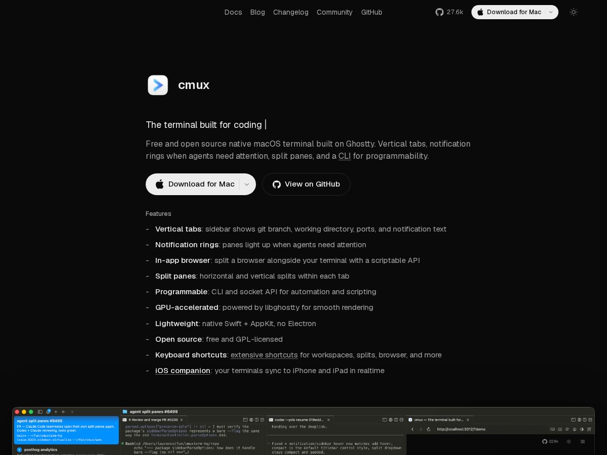Viewport: 607px width, 455px height.
Task: Click GitHub 22.6k inside demo browser page
Action: coord(550,441)
